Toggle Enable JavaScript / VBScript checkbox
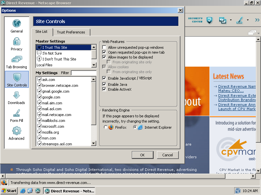261x195 pixels. (x=104, y=78)
